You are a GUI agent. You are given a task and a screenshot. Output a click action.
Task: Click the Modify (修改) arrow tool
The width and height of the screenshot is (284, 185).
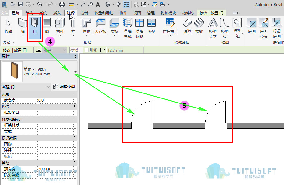coord(8,26)
